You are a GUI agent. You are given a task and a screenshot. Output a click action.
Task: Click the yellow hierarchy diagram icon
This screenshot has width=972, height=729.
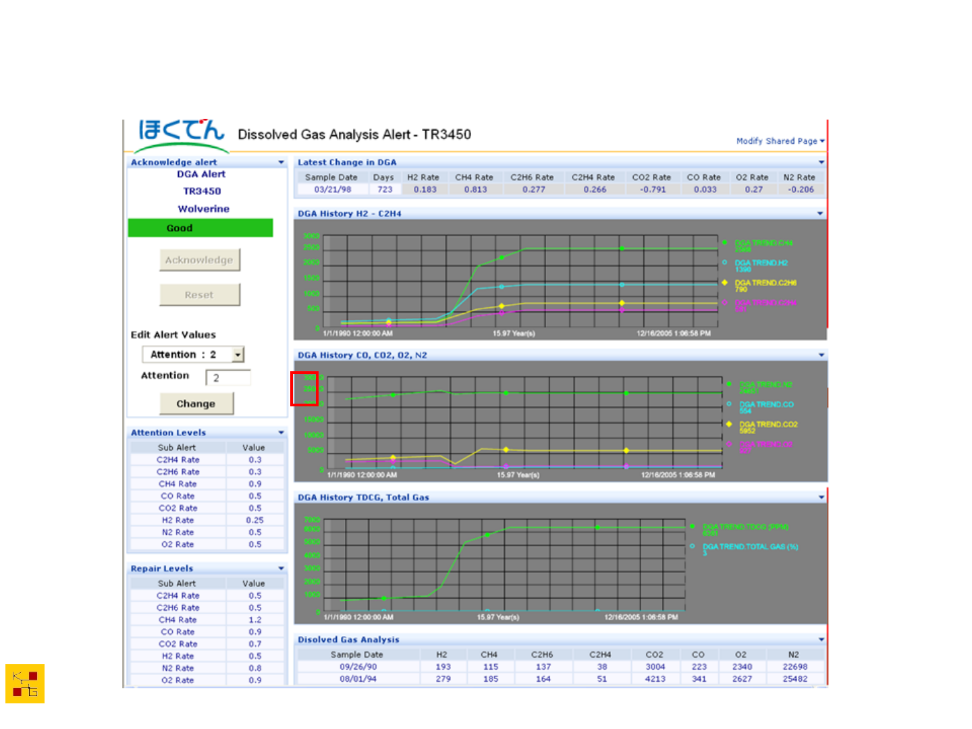pos(25,683)
